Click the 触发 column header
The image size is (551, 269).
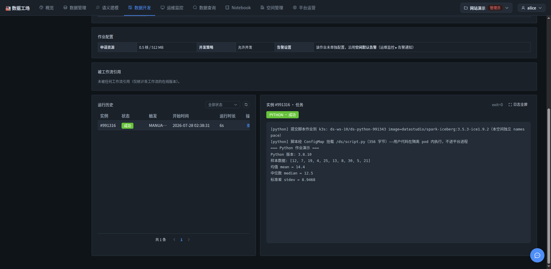point(153,116)
